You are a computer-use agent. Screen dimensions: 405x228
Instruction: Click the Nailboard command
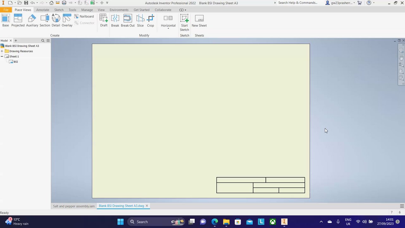[x=84, y=16]
